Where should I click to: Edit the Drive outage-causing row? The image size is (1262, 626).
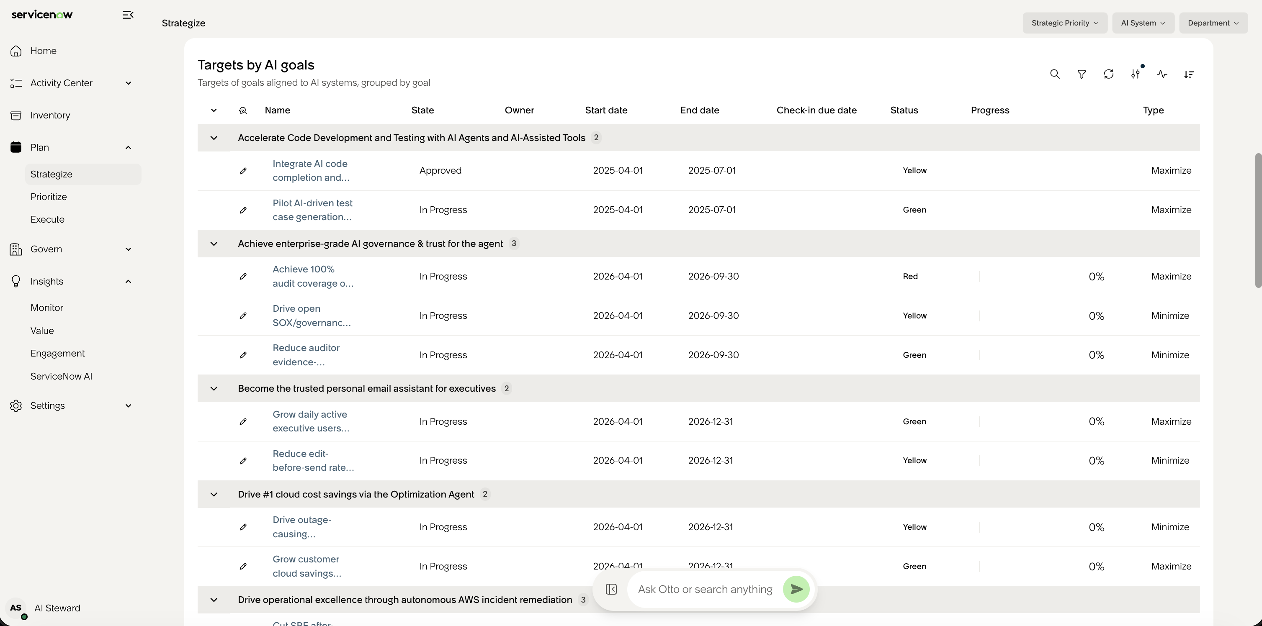243,527
